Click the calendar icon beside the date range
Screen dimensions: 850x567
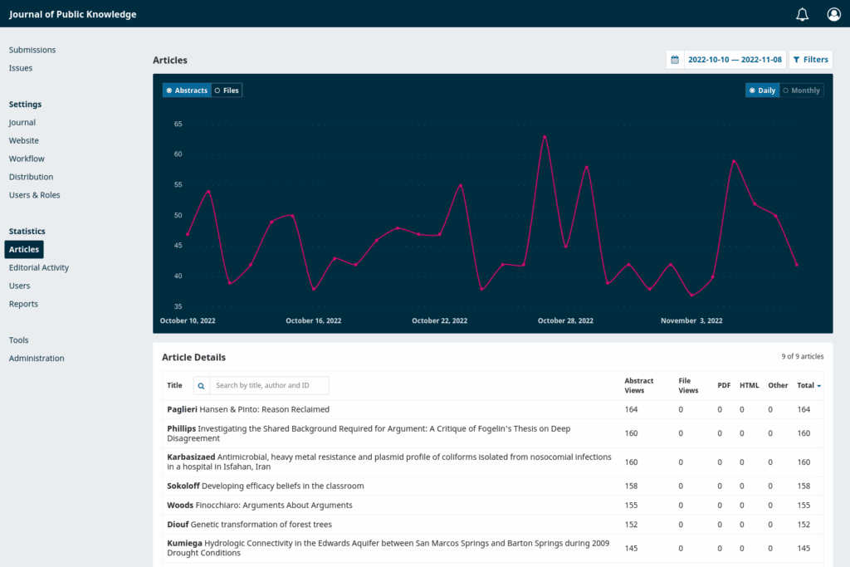pyautogui.click(x=674, y=59)
